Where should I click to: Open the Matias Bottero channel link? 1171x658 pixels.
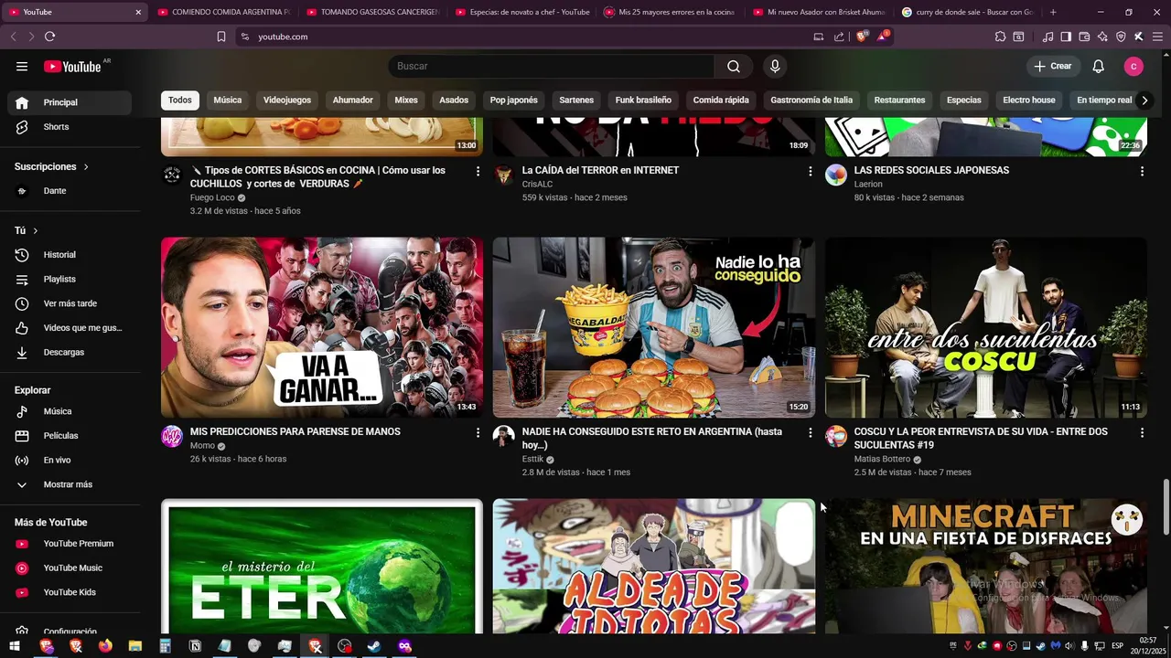click(882, 460)
